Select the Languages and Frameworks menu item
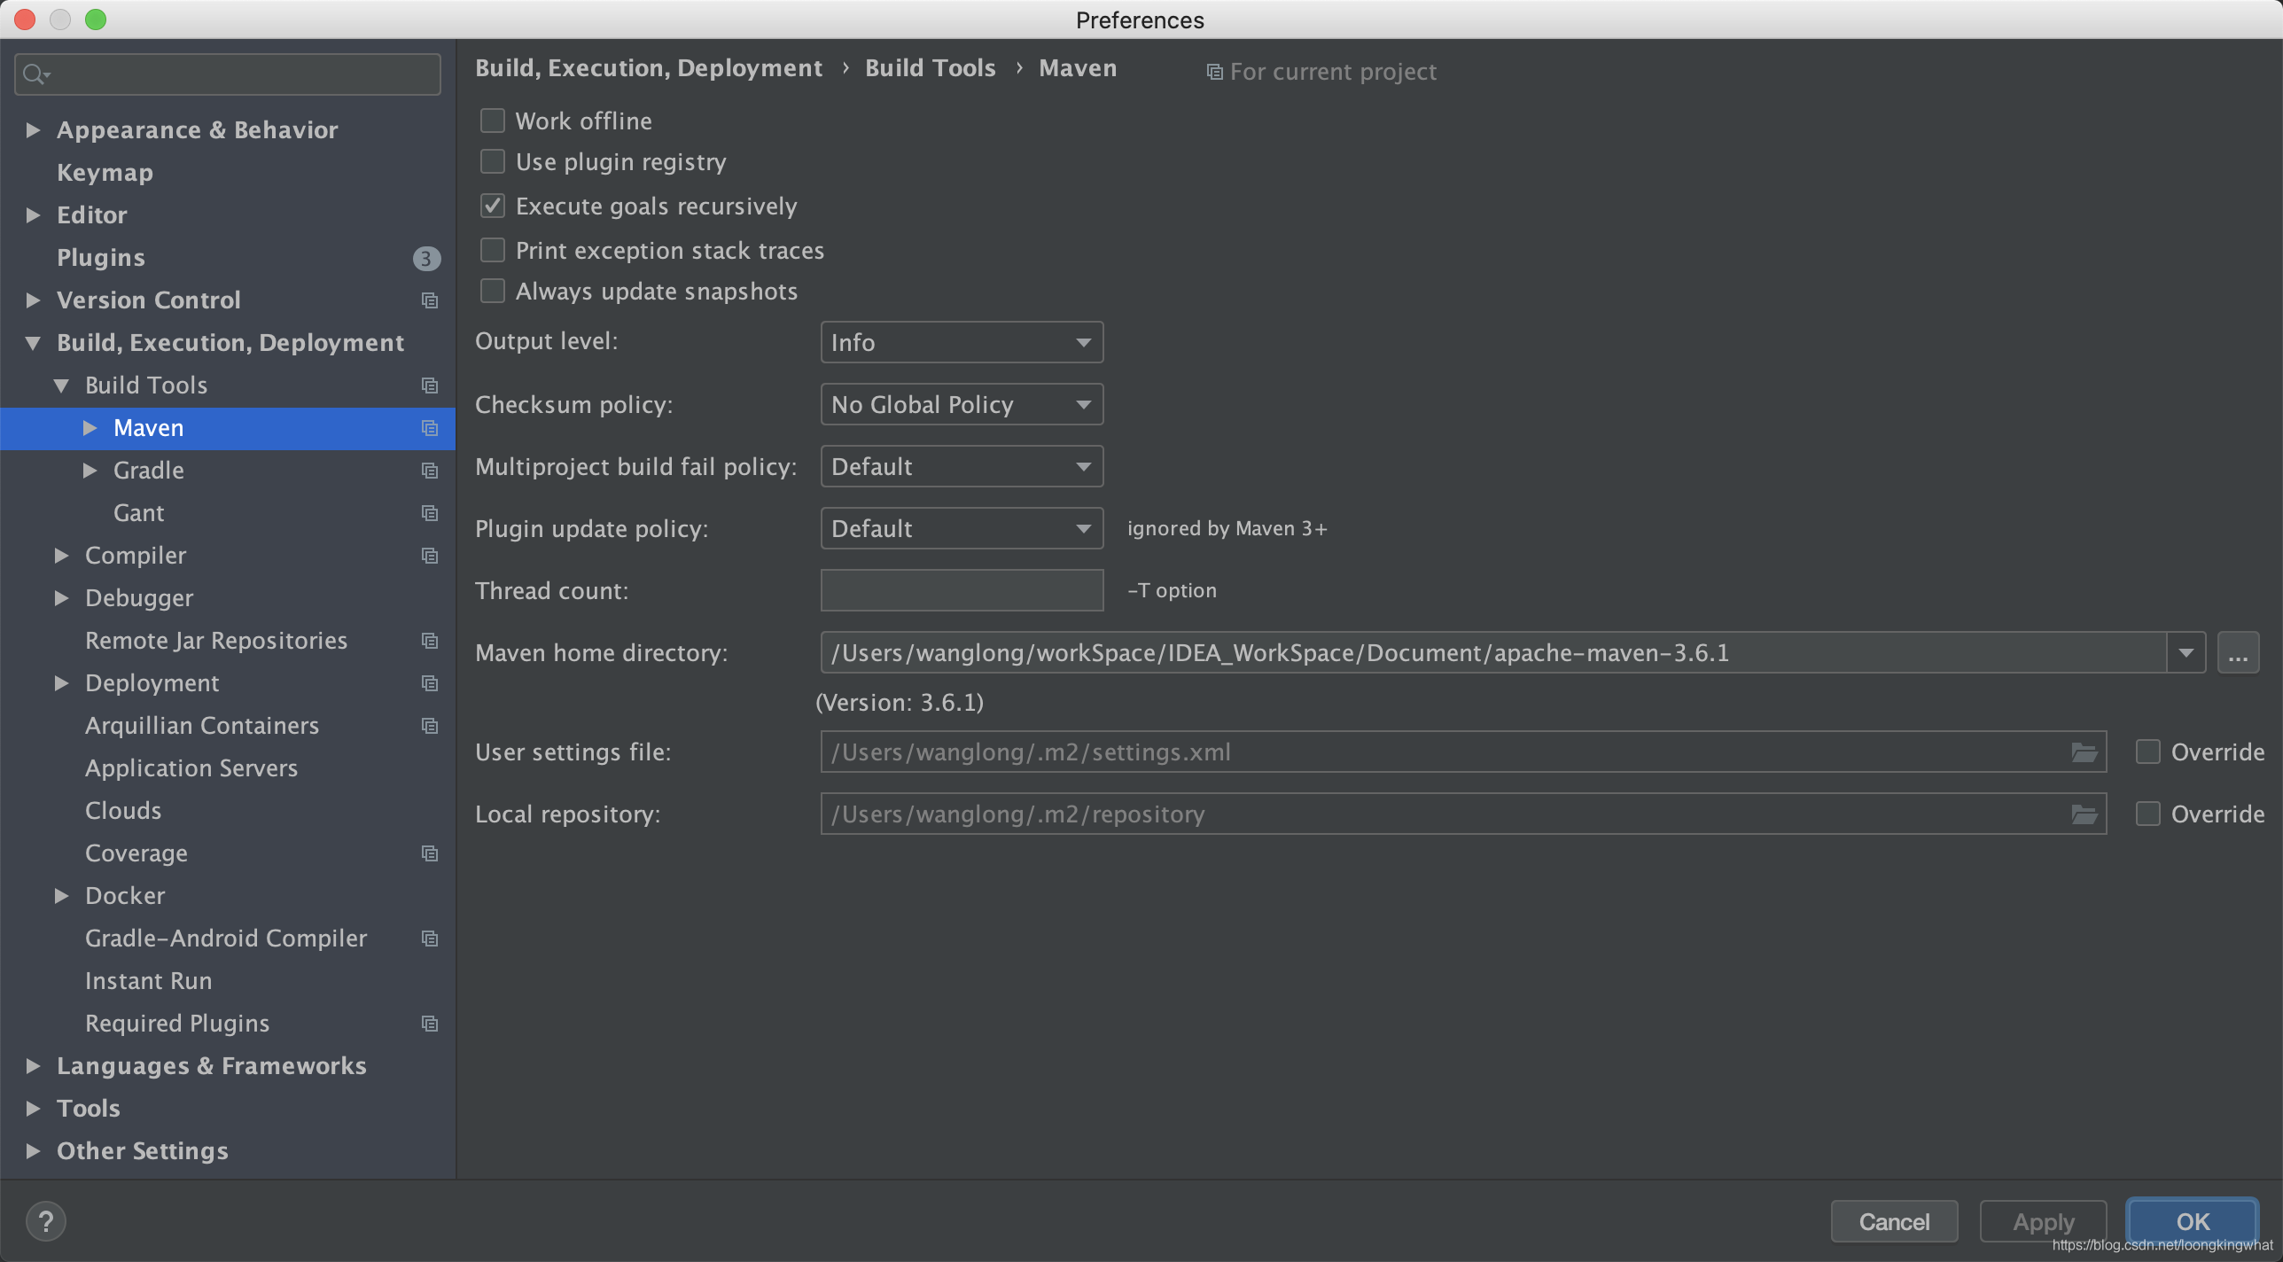 (211, 1064)
